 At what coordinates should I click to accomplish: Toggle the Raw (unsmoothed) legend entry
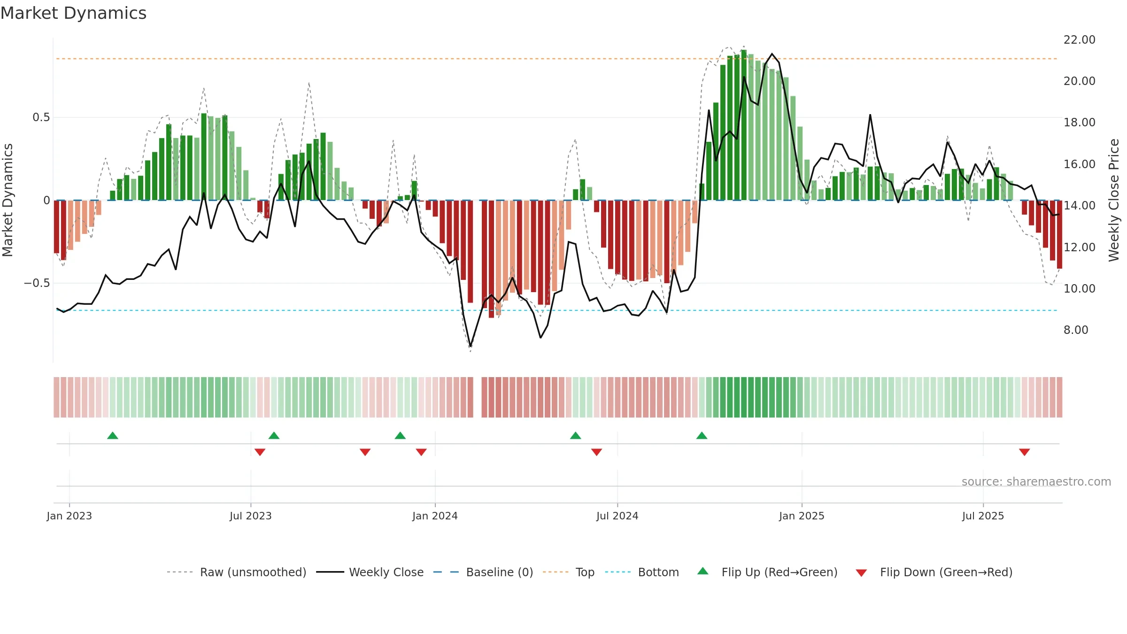click(x=236, y=572)
